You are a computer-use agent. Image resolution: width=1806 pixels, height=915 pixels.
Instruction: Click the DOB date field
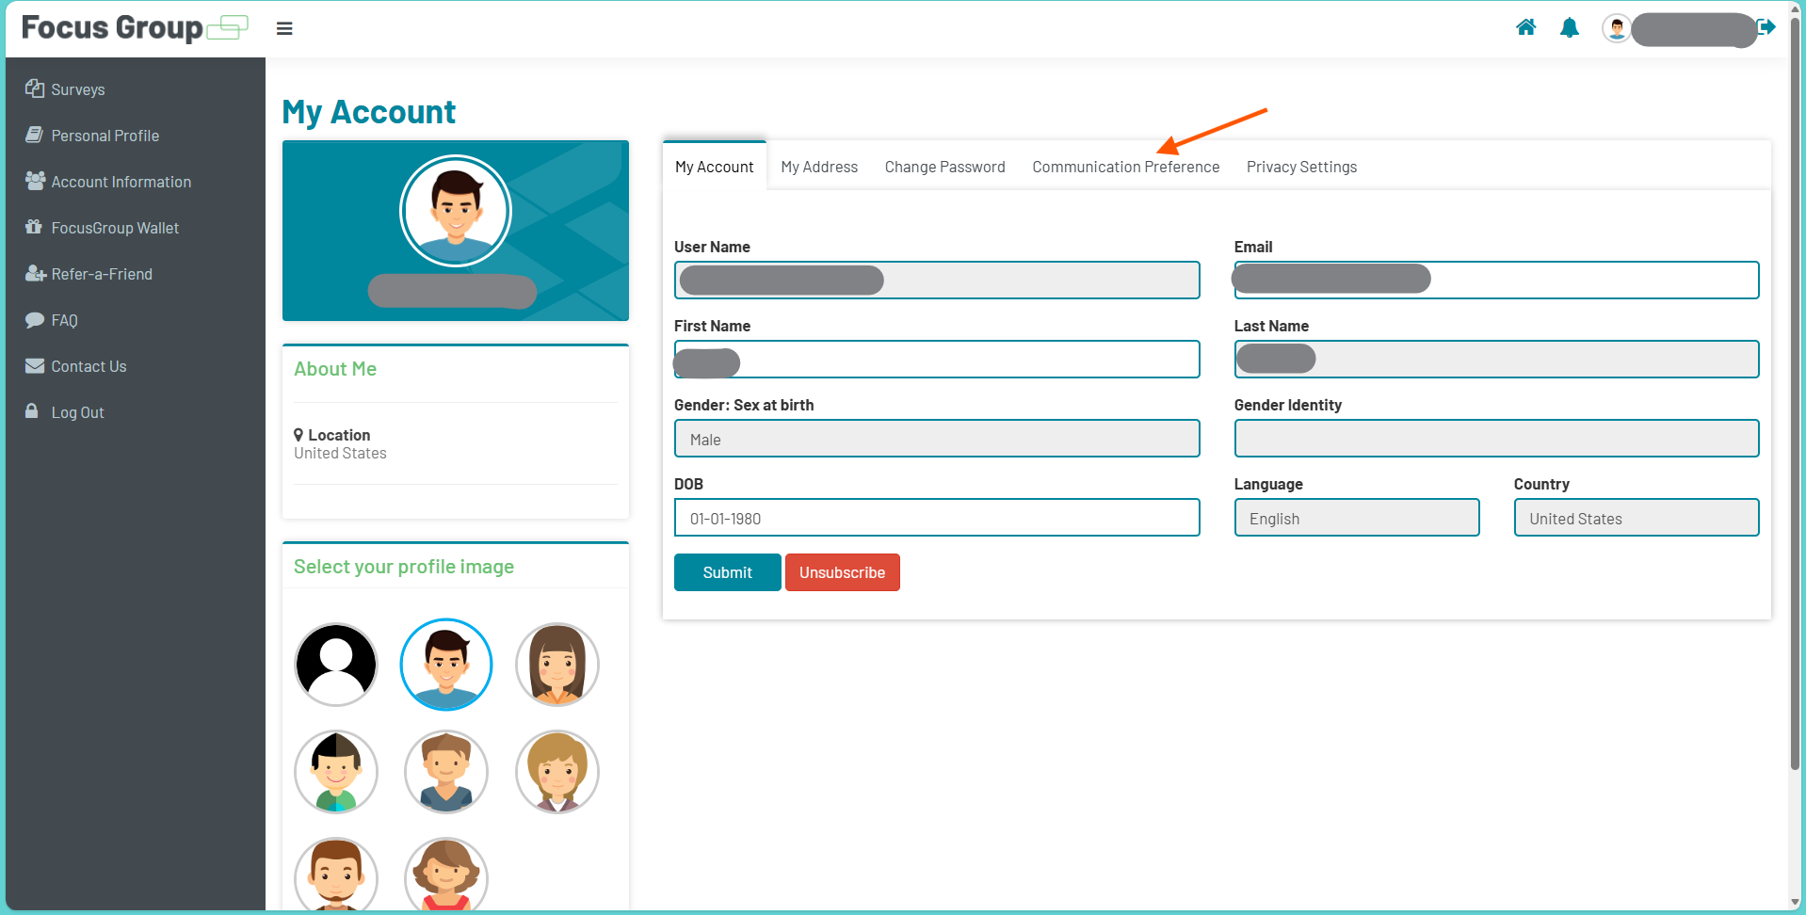pyautogui.click(x=937, y=517)
